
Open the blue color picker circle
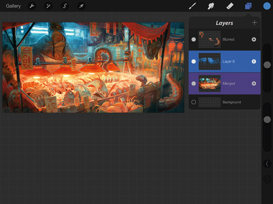(267, 6)
